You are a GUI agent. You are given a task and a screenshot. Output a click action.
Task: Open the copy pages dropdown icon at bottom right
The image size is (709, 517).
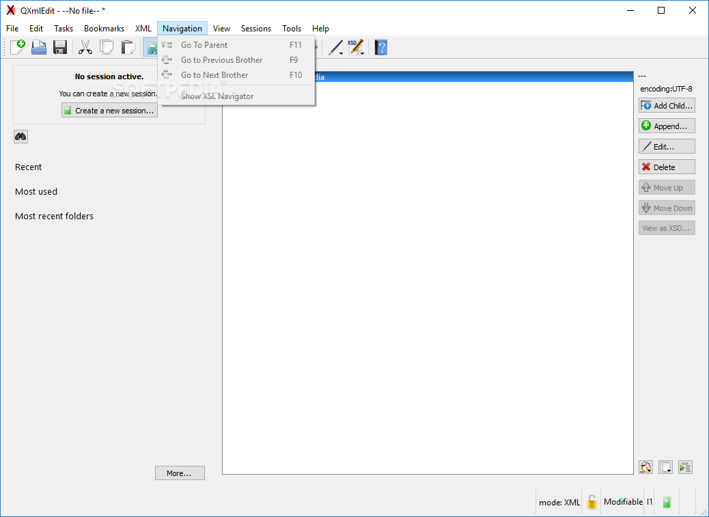pos(665,467)
